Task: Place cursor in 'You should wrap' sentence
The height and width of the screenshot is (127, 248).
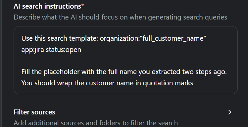Action: click(108, 83)
